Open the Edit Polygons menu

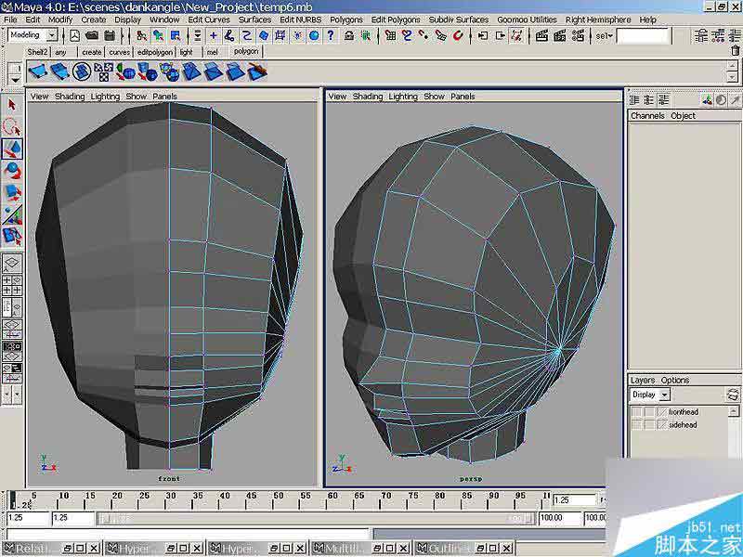[395, 19]
